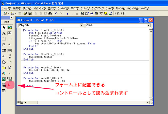Open the アドイン(A) menu
This screenshot has width=168, height=114.
(121, 8)
